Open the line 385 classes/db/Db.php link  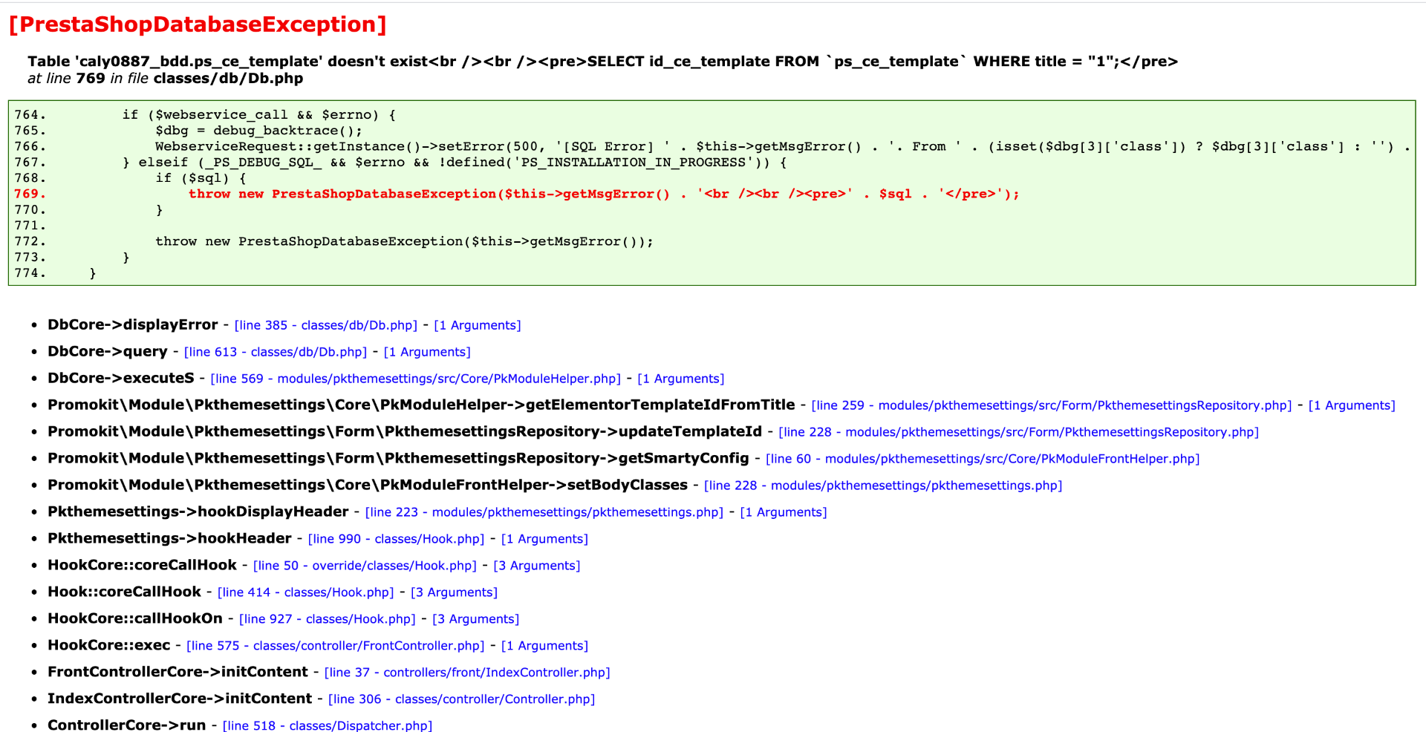point(326,325)
